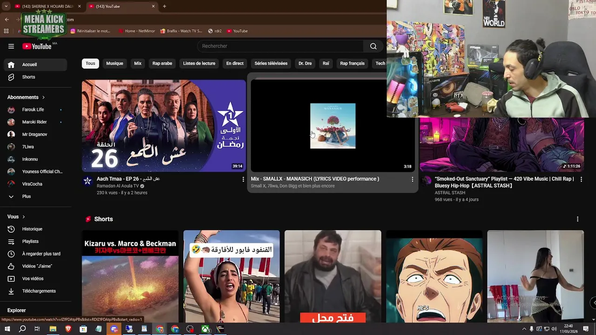The height and width of the screenshot is (335, 596).
Task: Open Braflix - Watch TV bookmark
Action: coord(181,31)
